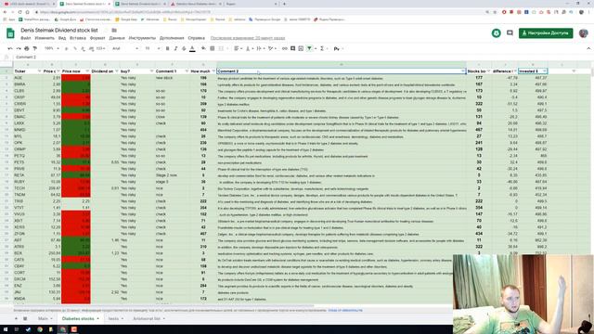Collapse the toolbar with the top-right arrow

click(588, 48)
